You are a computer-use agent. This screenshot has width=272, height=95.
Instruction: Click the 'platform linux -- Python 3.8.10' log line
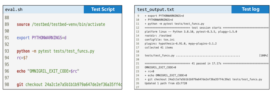click(x=191, y=32)
